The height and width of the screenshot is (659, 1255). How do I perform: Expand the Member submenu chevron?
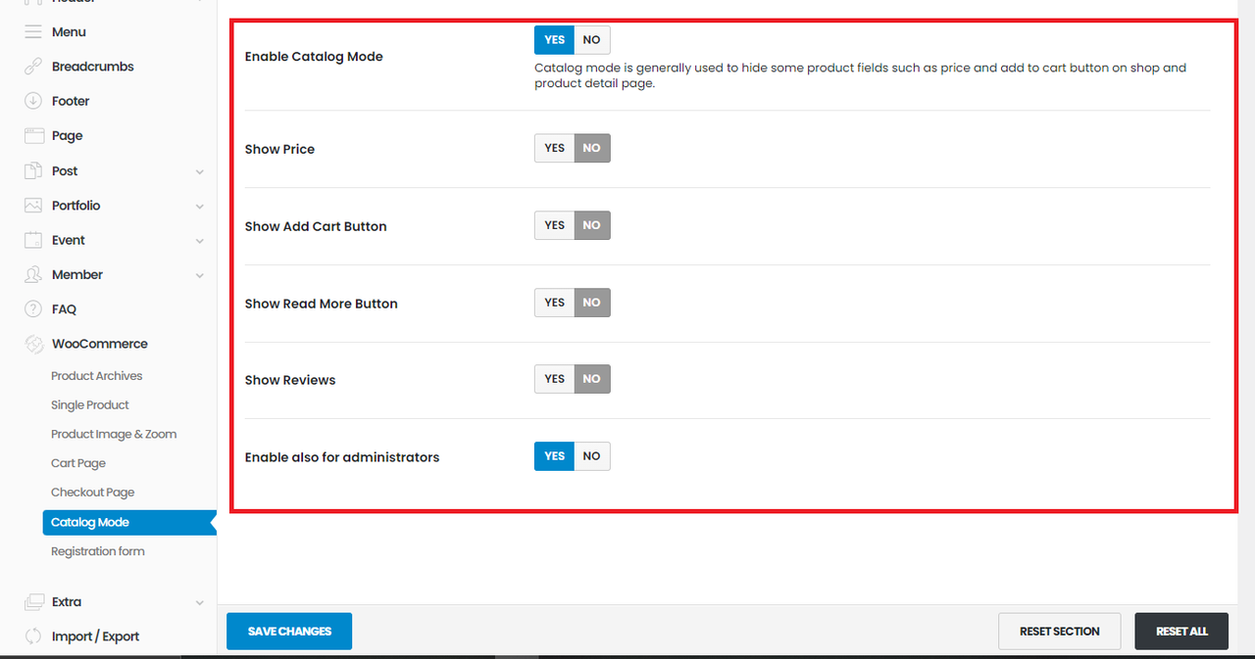pyautogui.click(x=200, y=276)
